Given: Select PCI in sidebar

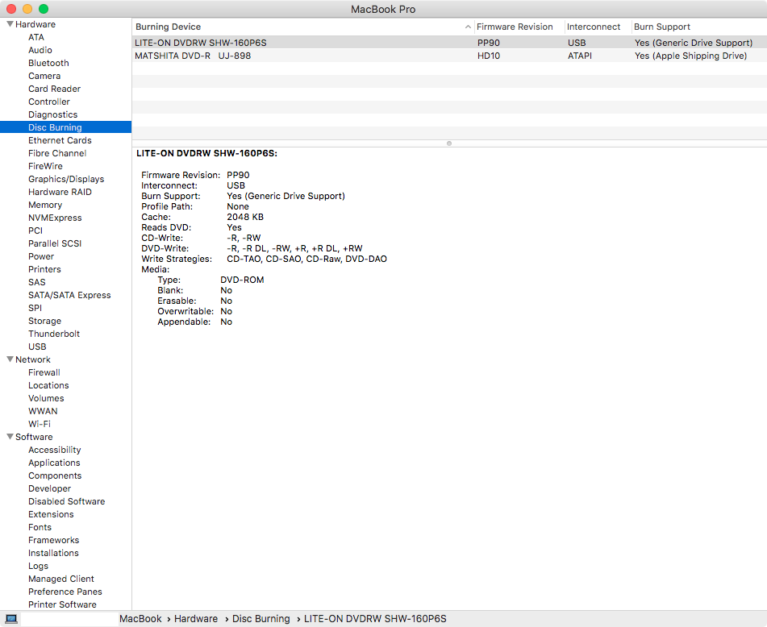Looking at the screenshot, I should [35, 230].
